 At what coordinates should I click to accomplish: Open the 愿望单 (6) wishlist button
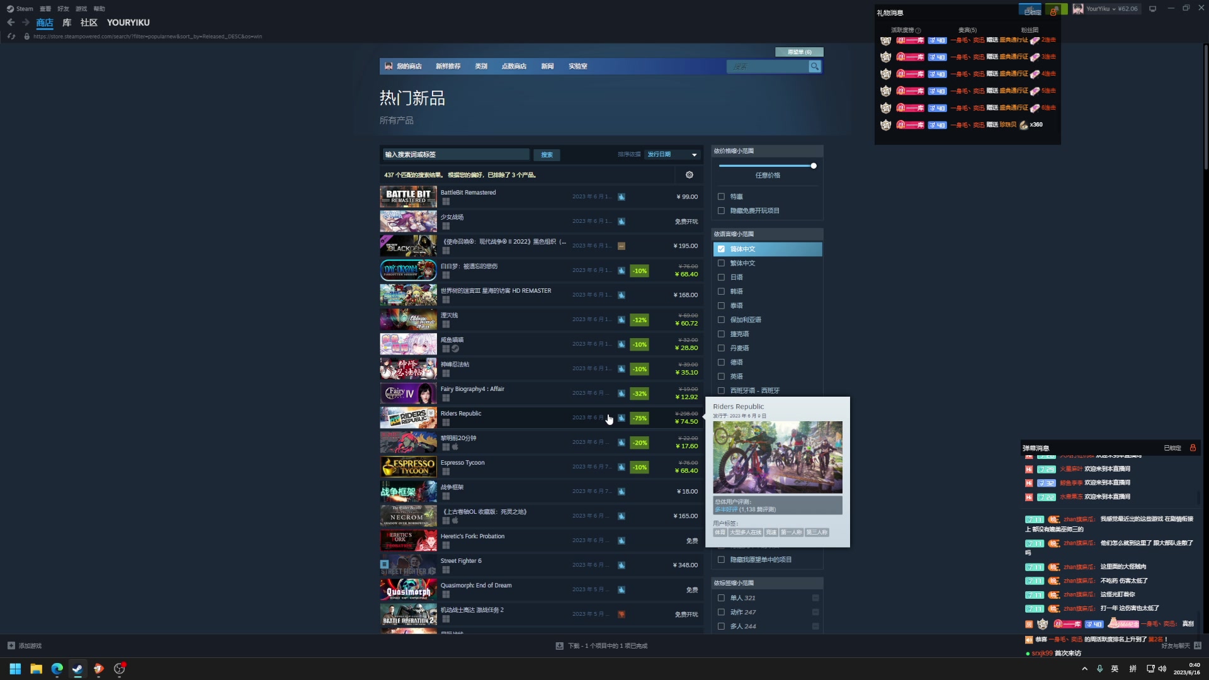pos(799,52)
